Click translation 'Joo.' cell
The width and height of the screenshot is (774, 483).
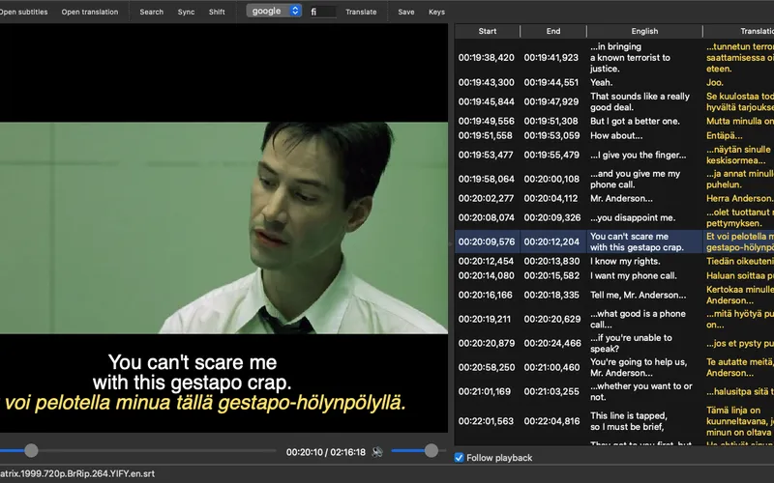coord(715,82)
